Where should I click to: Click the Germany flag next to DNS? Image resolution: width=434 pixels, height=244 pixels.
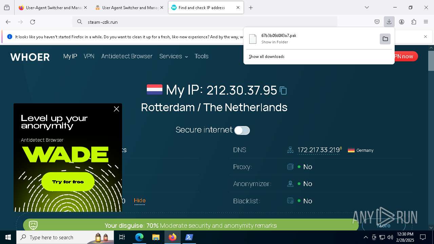[x=351, y=150]
